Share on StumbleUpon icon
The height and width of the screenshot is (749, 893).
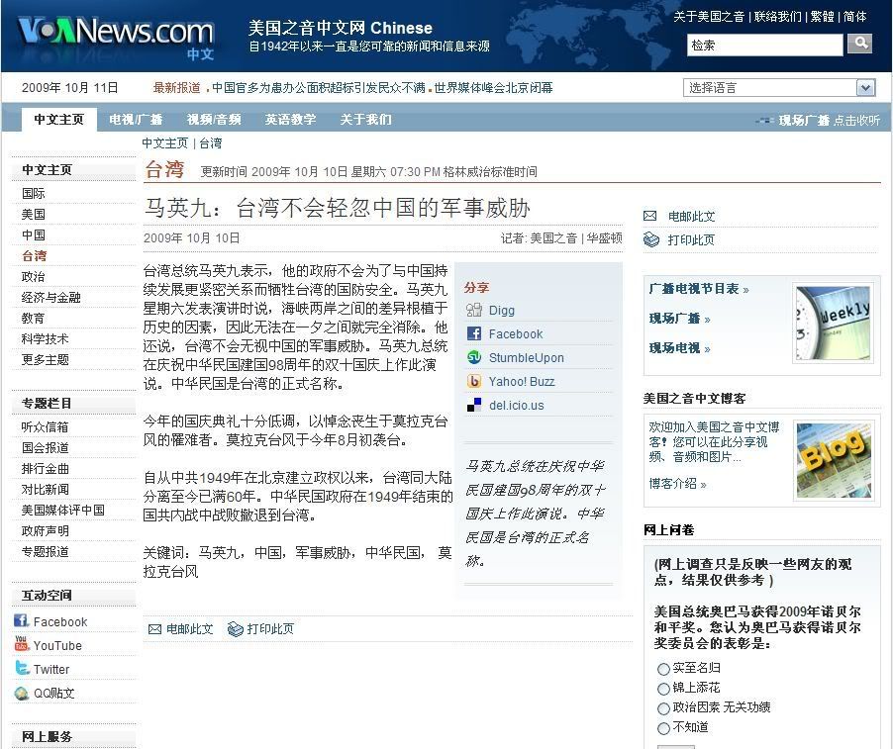[x=474, y=358]
